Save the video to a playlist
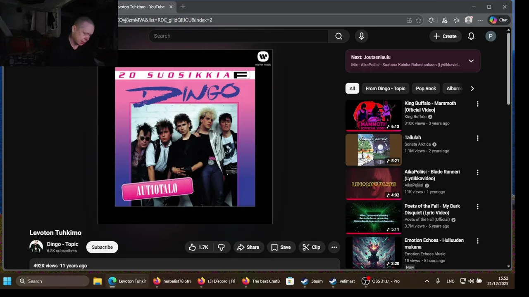 [x=281, y=247]
